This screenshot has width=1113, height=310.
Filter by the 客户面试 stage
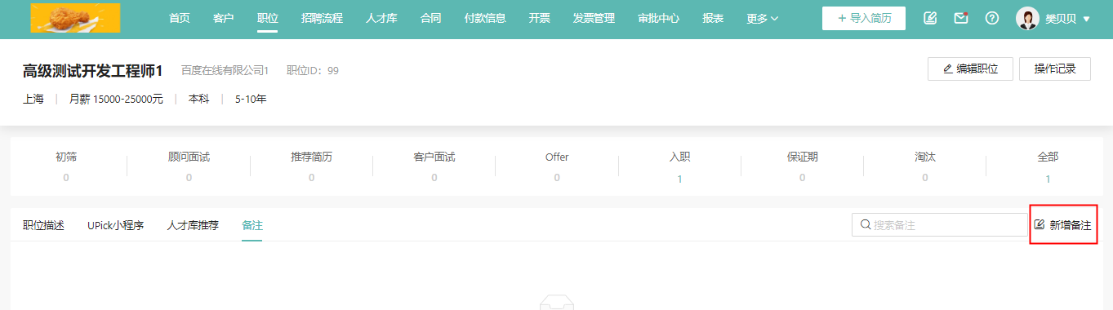click(434, 166)
